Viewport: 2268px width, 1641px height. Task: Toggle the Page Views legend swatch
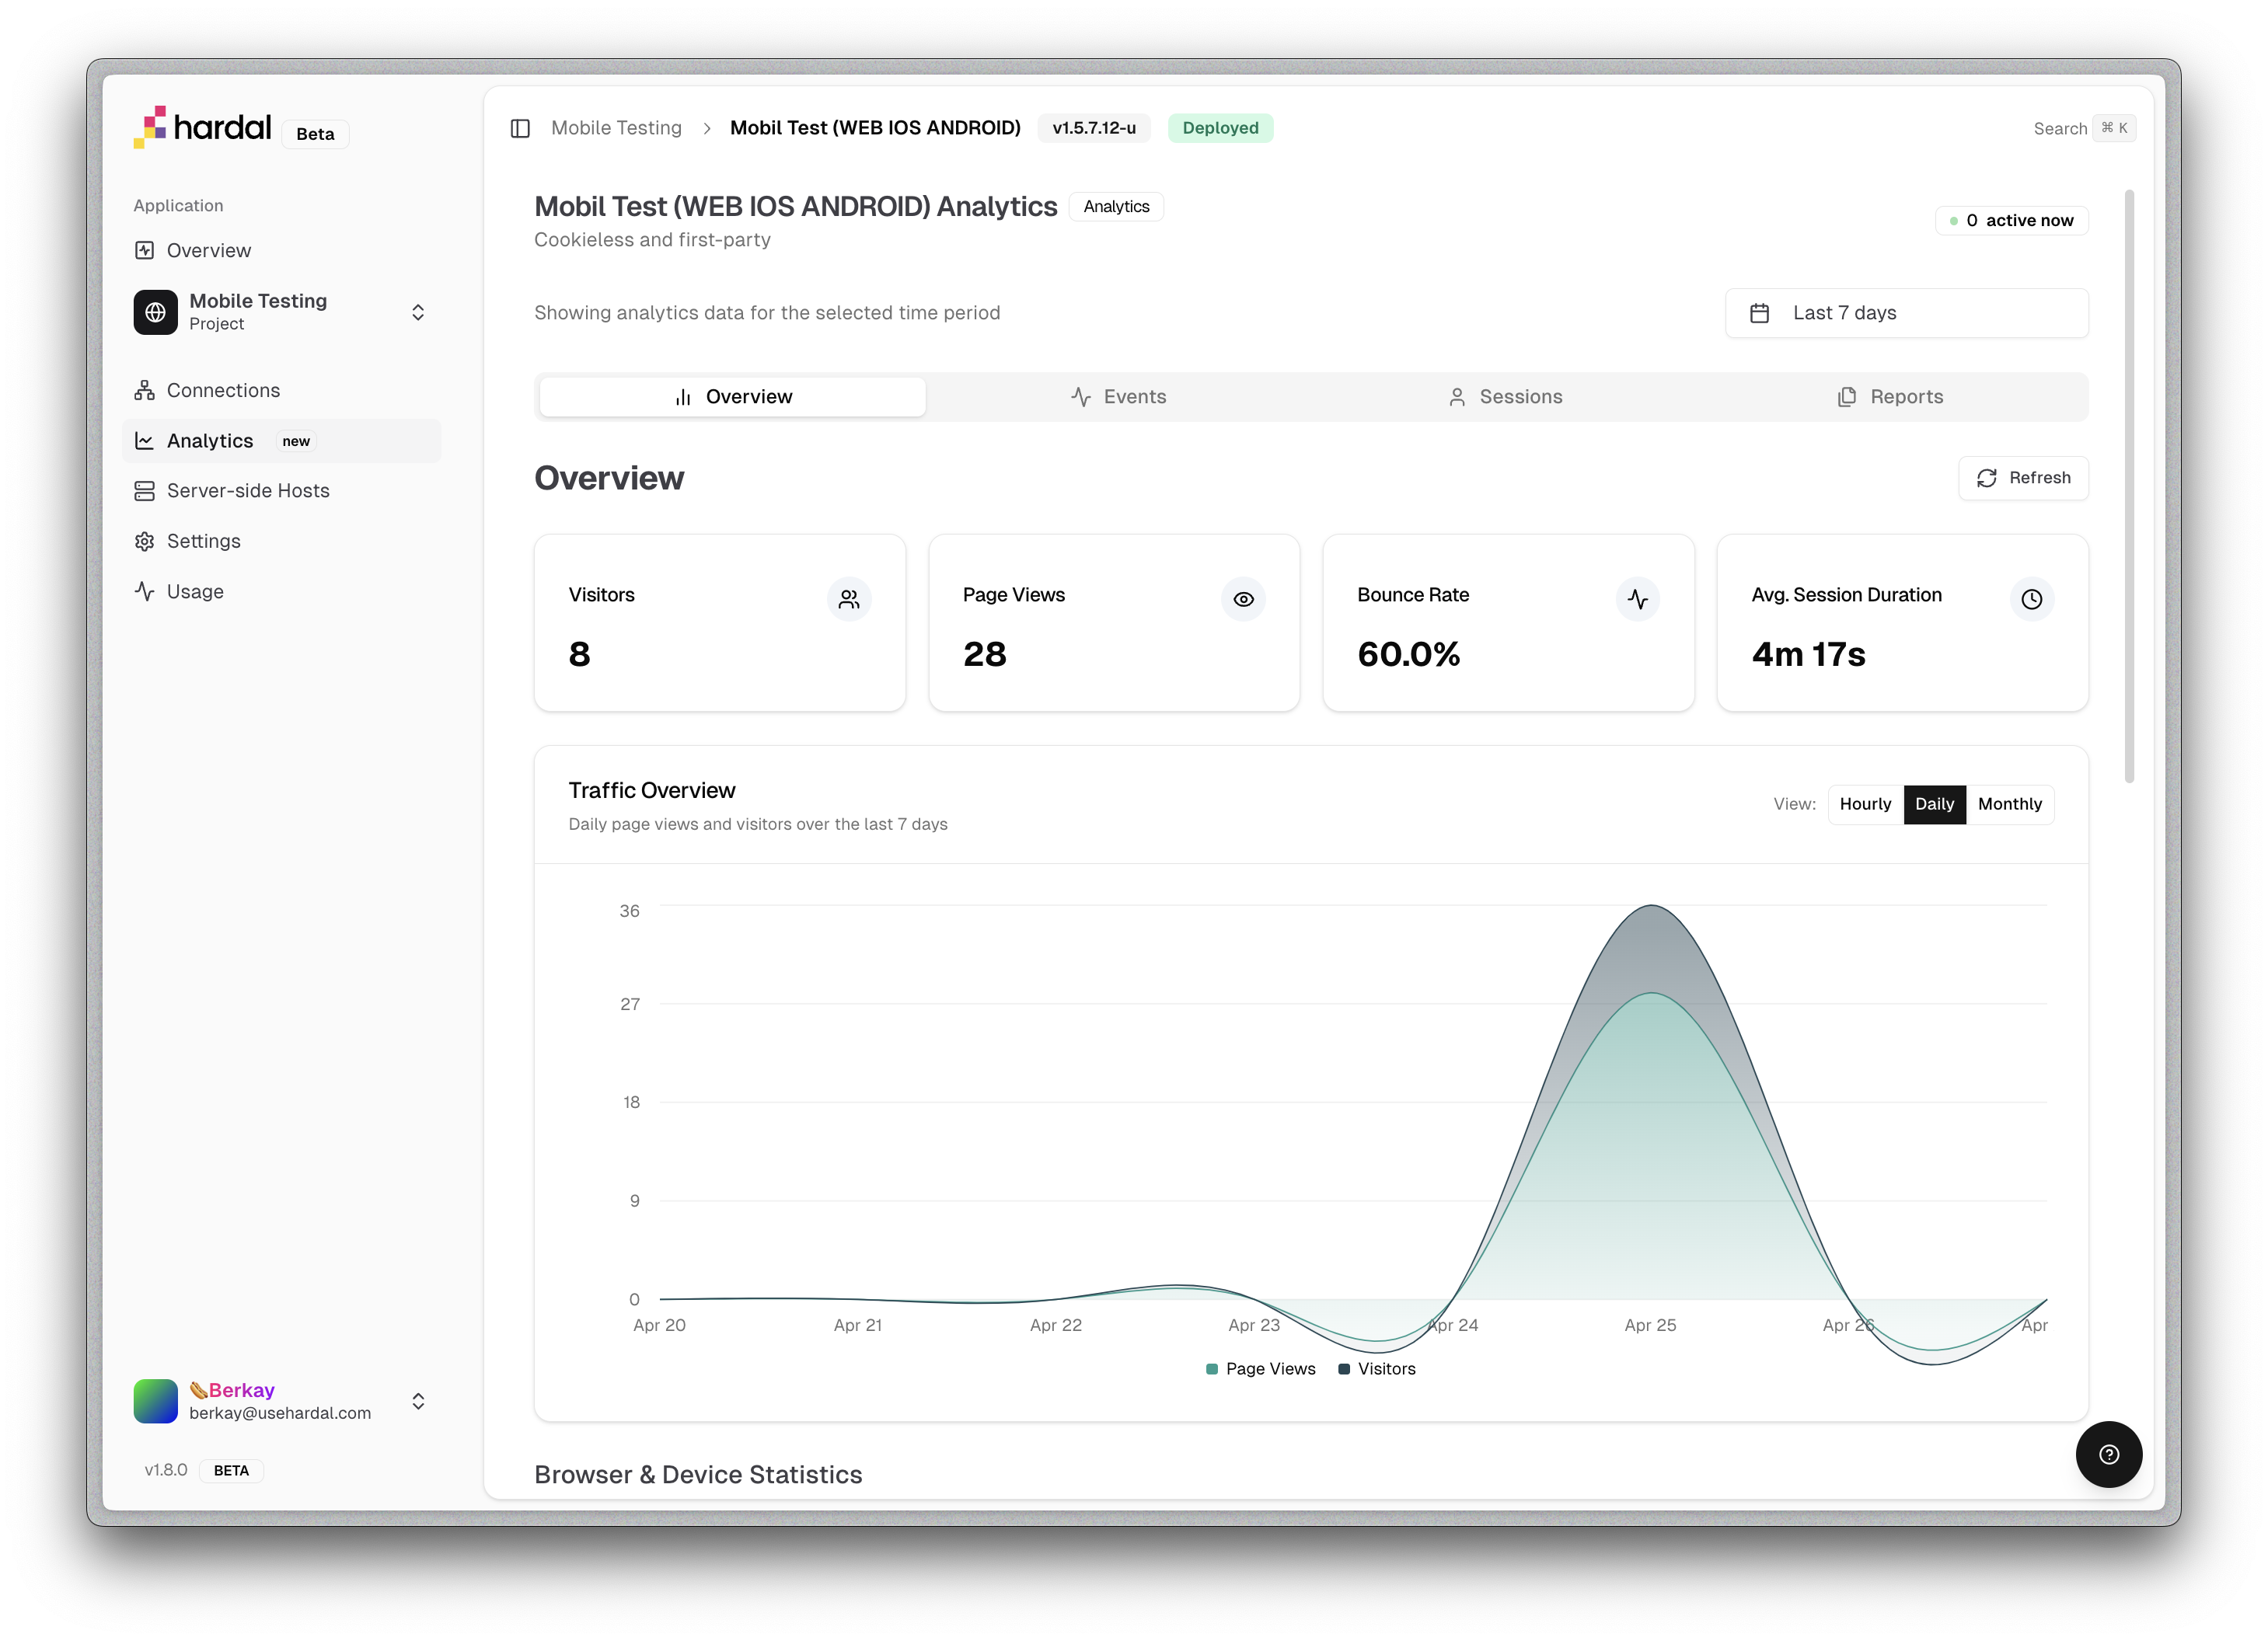(x=1212, y=1369)
